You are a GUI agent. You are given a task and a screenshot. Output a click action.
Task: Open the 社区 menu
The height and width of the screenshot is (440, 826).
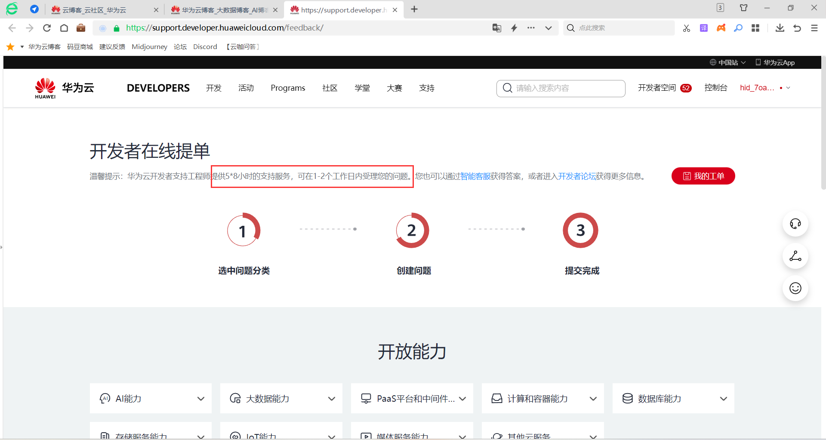(x=330, y=88)
